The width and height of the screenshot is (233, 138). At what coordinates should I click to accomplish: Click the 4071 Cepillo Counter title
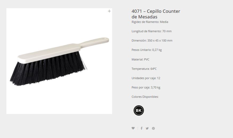tap(156, 14)
